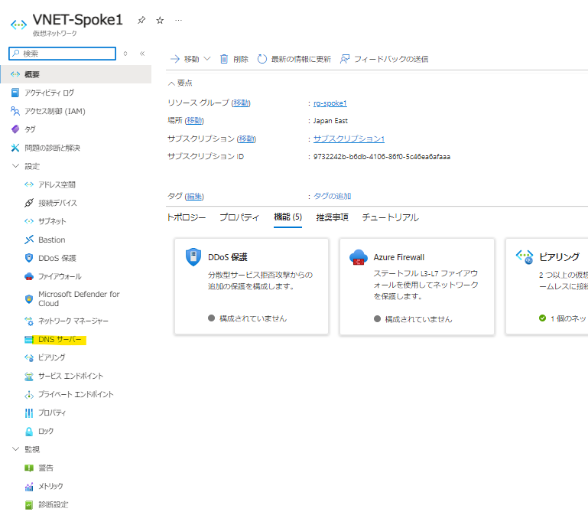Image resolution: width=588 pixels, height=512 pixels.
Task: Collapse the left navigation menu
Action: pyautogui.click(x=142, y=54)
